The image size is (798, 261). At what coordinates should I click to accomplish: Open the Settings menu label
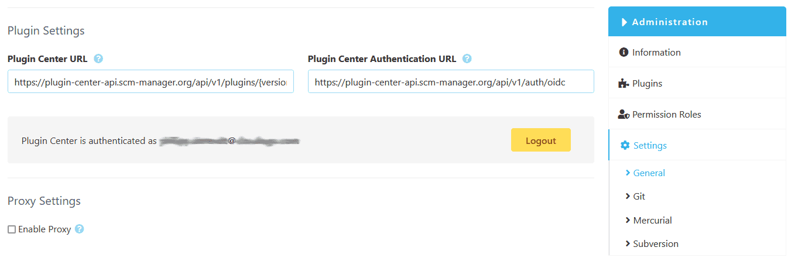coord(650,145)
